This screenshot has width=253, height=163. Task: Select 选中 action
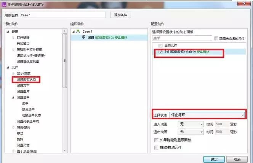(25, 103)
